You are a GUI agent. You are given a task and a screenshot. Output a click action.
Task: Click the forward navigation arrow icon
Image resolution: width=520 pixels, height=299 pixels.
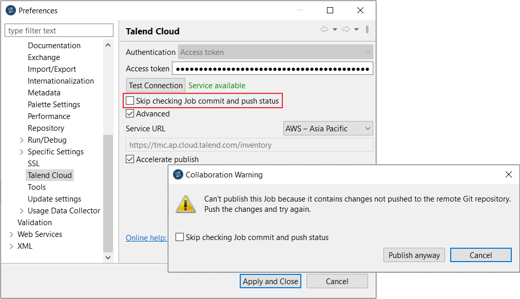click(x=346, y=30)
